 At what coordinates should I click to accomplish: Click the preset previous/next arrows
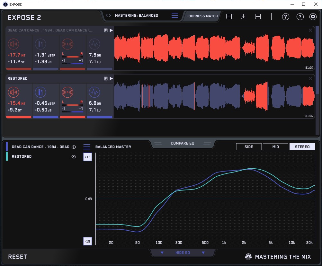(x=108, y=15)
